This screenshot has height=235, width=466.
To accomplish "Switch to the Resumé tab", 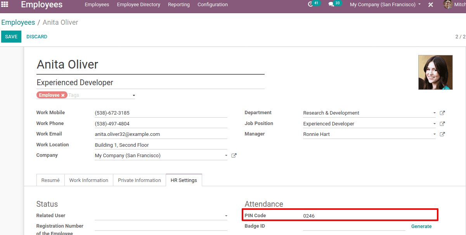I will [50, 180].
